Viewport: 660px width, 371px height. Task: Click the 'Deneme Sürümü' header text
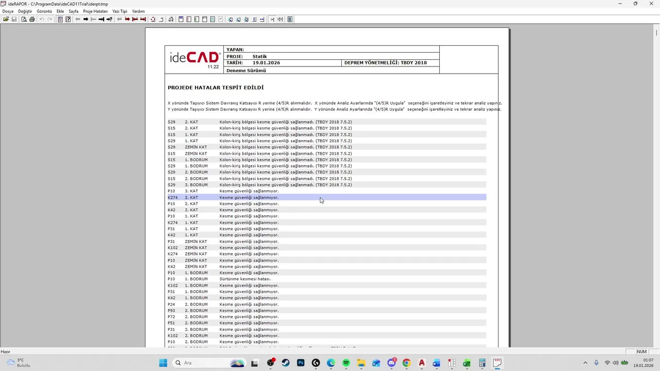click(246, 71)
